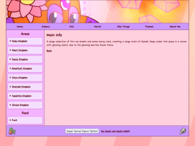This screenshot has height=146, width=195.
Task: Follow the Amethyst Kingdom link
Action: (x=22, y=68)
